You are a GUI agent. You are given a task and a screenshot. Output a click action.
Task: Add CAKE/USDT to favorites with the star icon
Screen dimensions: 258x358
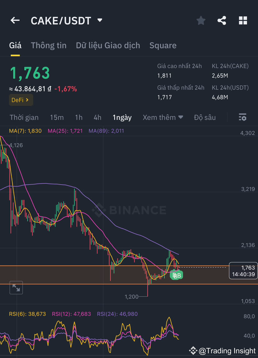(x=201, y=21)
